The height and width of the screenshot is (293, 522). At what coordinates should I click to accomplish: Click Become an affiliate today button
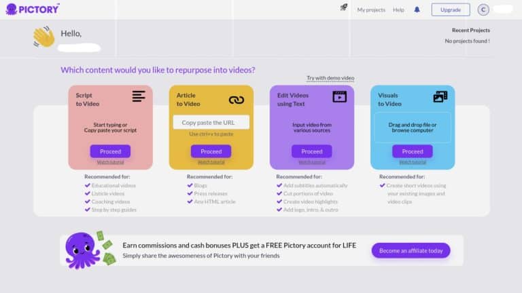tap(411, 251)
